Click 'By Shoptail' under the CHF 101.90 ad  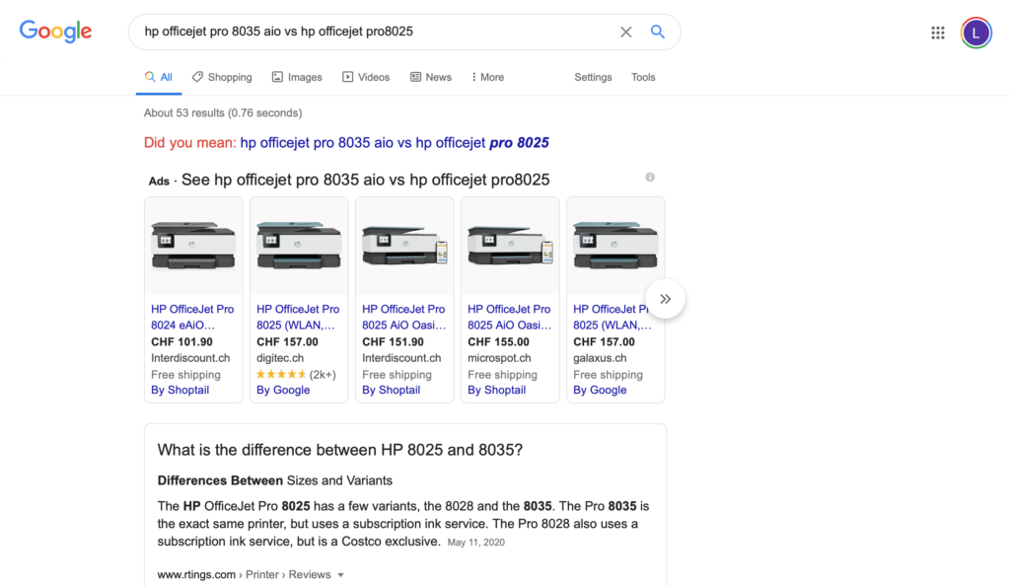click(180, 391)
